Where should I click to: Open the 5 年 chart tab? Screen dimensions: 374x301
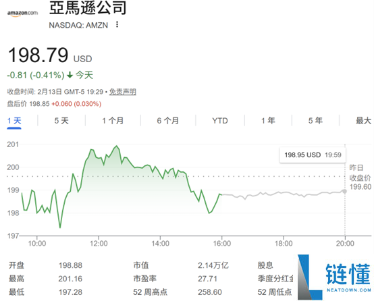click(315, 121)
